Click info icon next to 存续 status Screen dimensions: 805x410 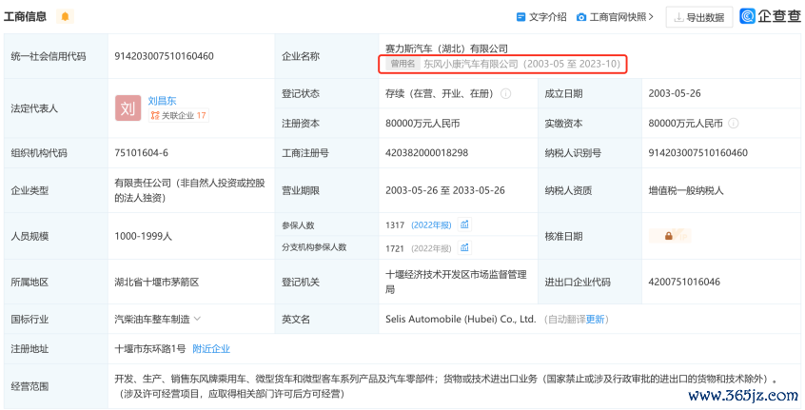pos(505,94)
